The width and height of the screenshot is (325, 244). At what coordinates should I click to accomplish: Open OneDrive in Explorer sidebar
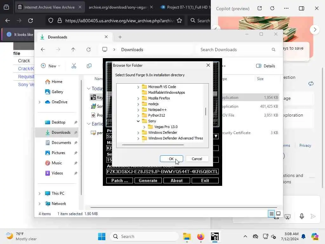(56, 102)
